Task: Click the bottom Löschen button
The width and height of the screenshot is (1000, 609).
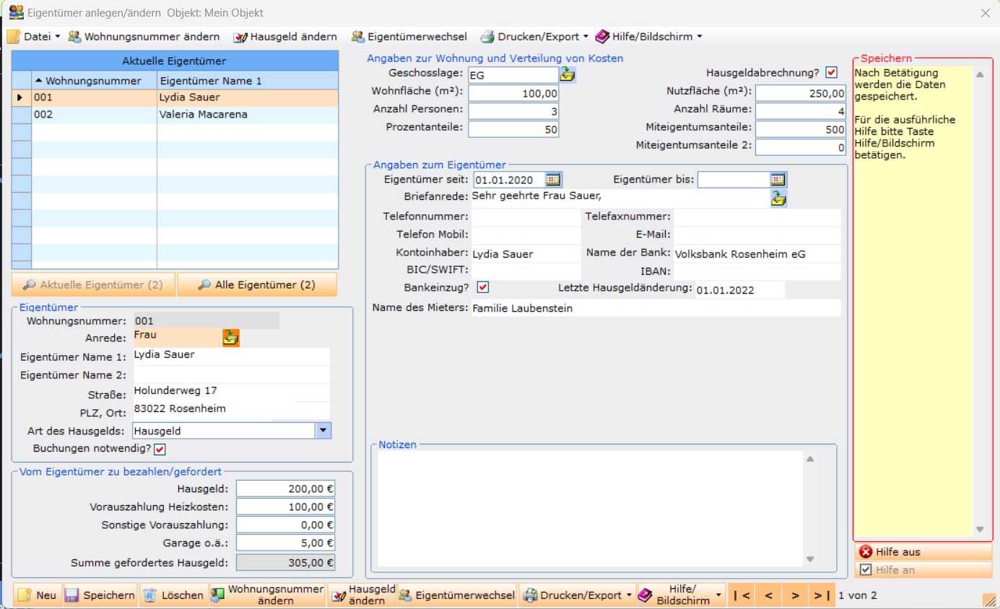Action: pos(173,595)
